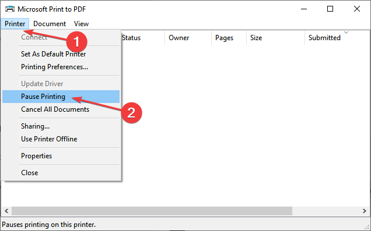
Task: Click the horizontal scrollbar thumb
Action: tap(152, 211)
